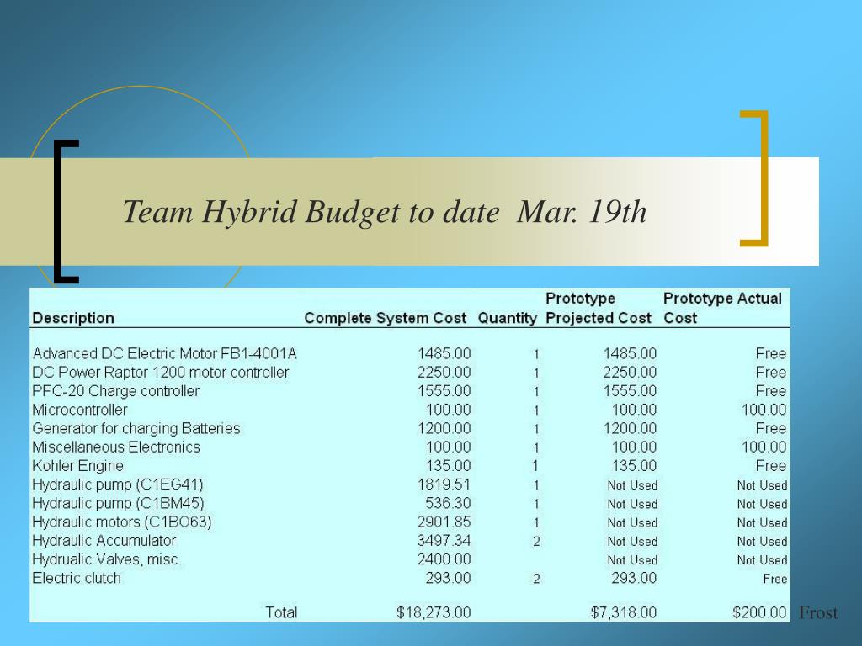
Task: Click actual cost 'Free' for Electric clutch
Action: [x=775, y=579]
